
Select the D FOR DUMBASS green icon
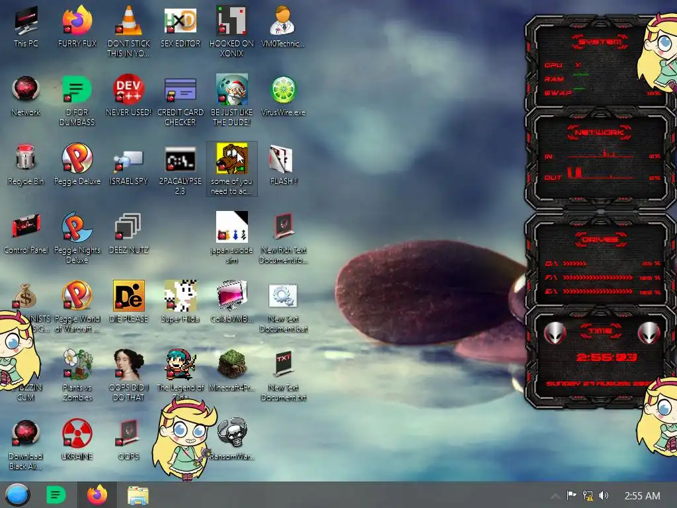(x=77, y=101)
